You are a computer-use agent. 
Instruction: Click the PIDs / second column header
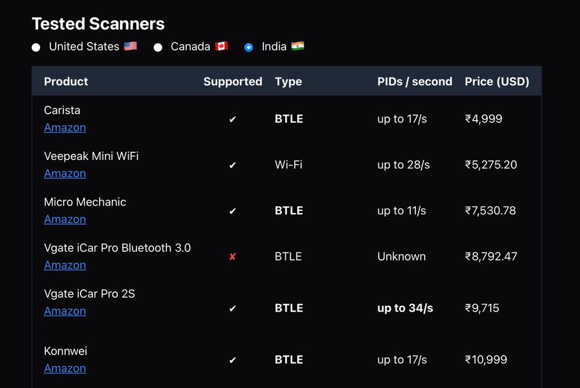(x=415, y=82)
